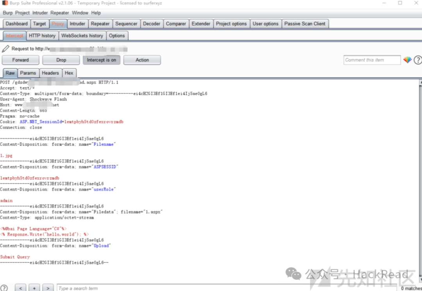This screenshot has width=422, height=291.
Task: Open the Passive Scan Client tab
Action: 305,24
